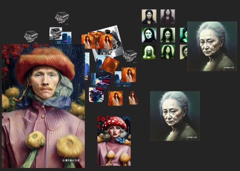The height and width of the screenshot is (171, 240).
Task: Select the orange-haired woman image overlapping blue city image
Action: 129,75
